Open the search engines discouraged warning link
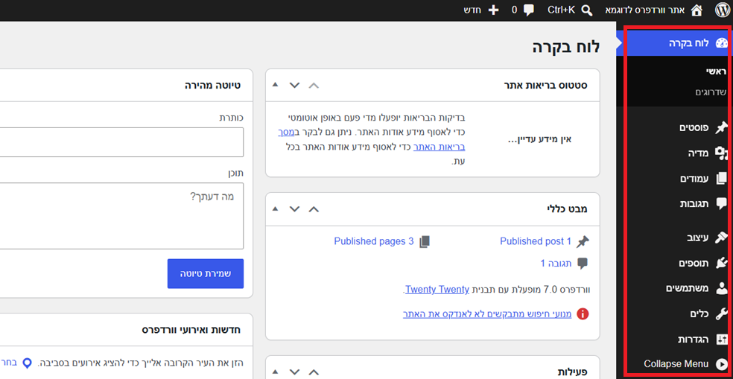 point(487,314)
